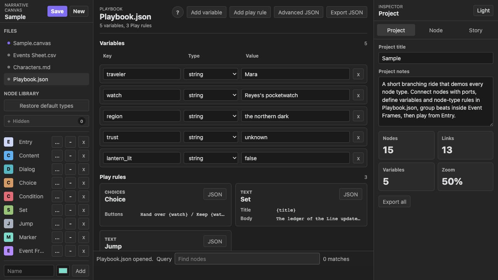Edit the Project notes text area
Screen dimensions: 498x280
click(x=436, y=101)
